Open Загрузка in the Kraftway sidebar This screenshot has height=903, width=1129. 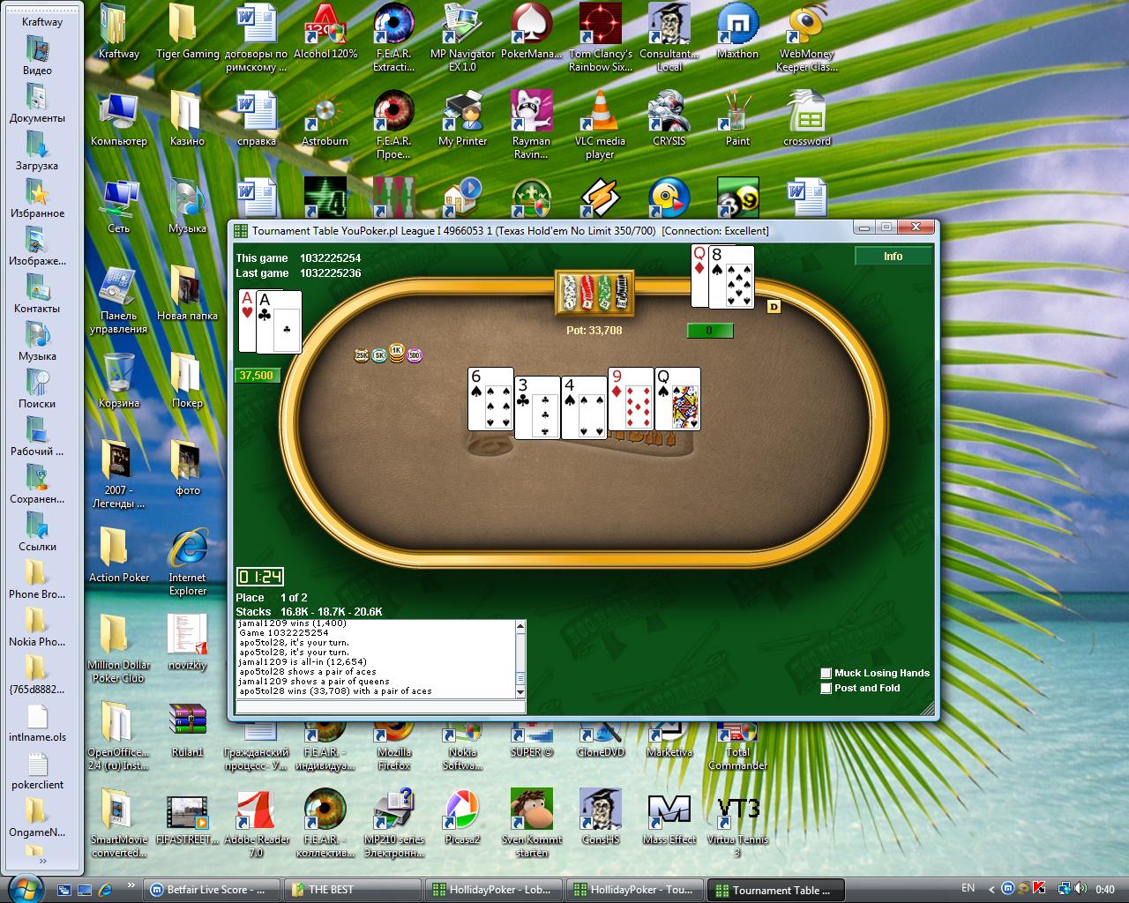point(37,150)
